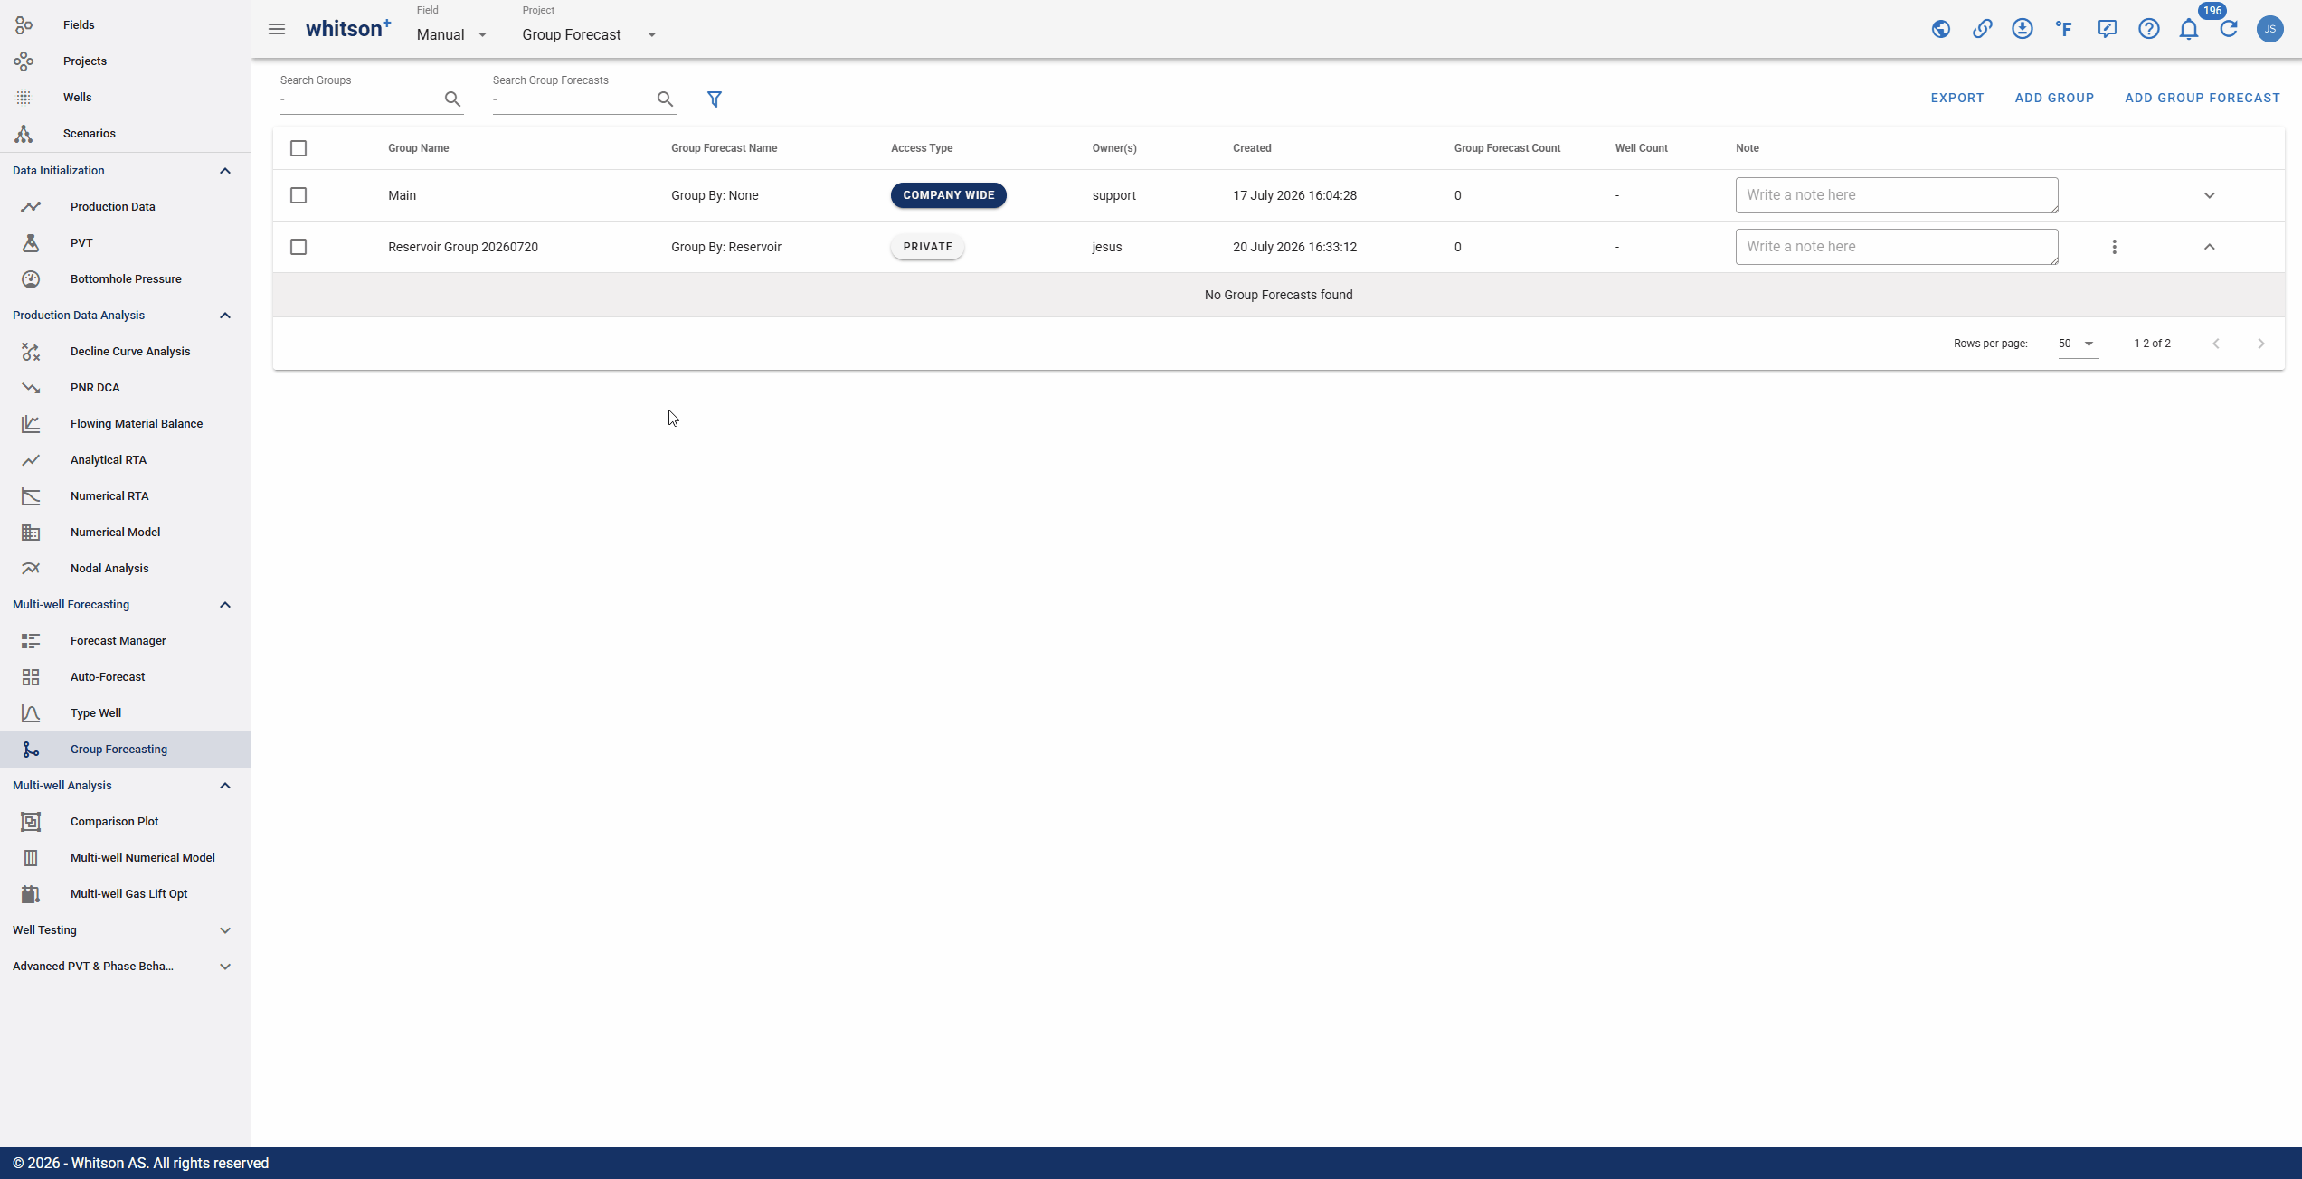Click the Numerical Model grid icon
2302x1179 pixels.
pyautogui.click(x=31, y=533)
